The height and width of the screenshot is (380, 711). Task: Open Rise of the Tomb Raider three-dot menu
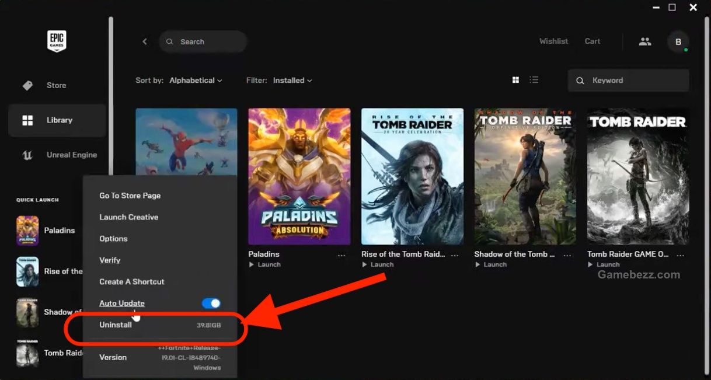click(455, 255)
